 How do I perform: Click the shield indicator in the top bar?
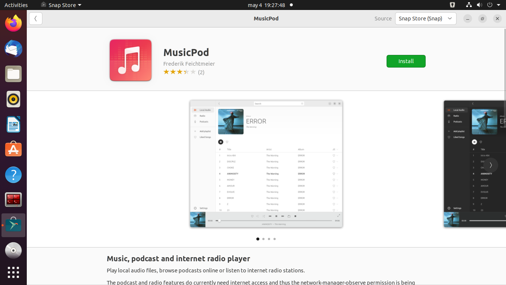click(452, 5)
